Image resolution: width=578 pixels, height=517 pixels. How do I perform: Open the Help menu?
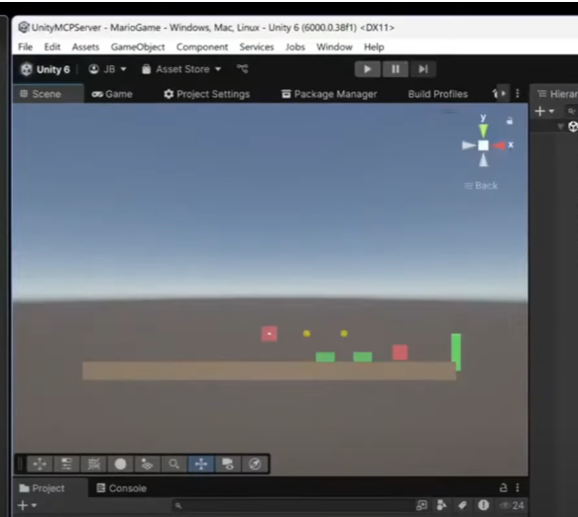tap(374, 48)
